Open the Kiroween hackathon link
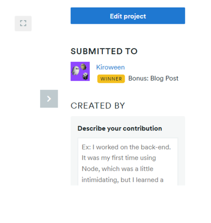 [110, 67]
